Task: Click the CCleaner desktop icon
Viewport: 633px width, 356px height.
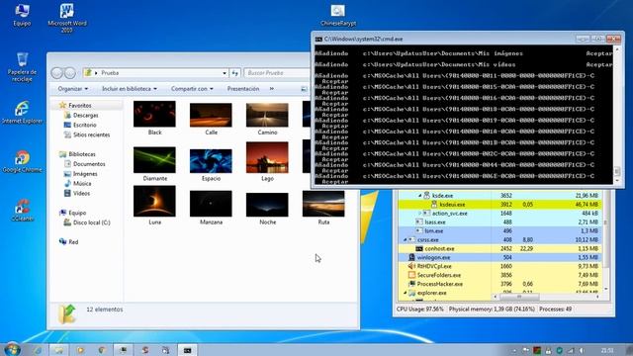Action: point(23,210)
